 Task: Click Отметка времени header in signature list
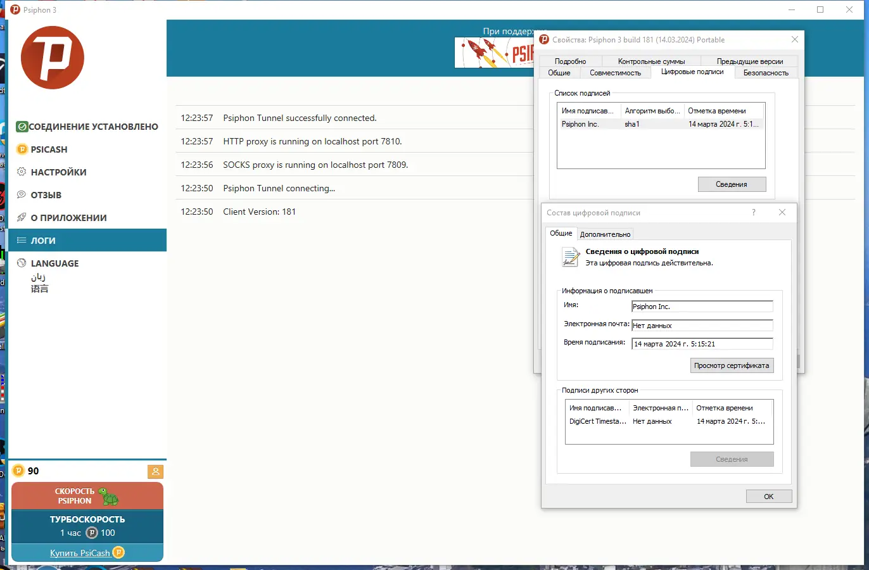(x=724, y=111)
